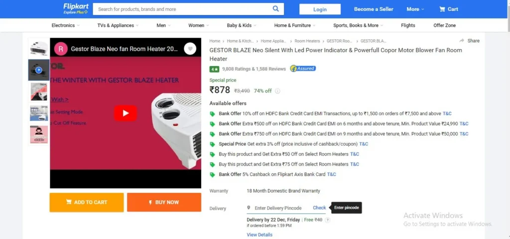Image resolution: width=510 pixels, height=239 pixels.
Task: Click the video channel avatar R
Action: point(61,49)
